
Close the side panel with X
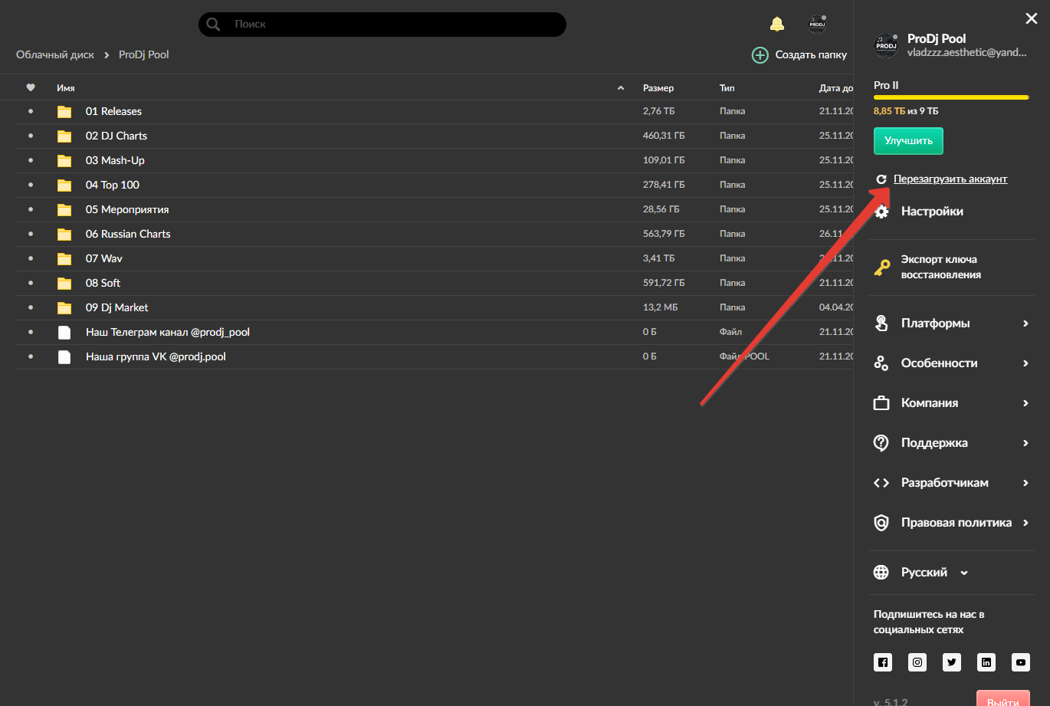1032,18
